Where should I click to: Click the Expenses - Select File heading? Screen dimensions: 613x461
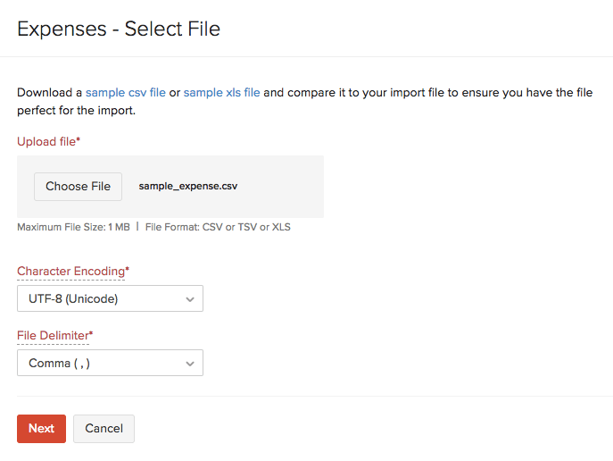coord(119,29)
